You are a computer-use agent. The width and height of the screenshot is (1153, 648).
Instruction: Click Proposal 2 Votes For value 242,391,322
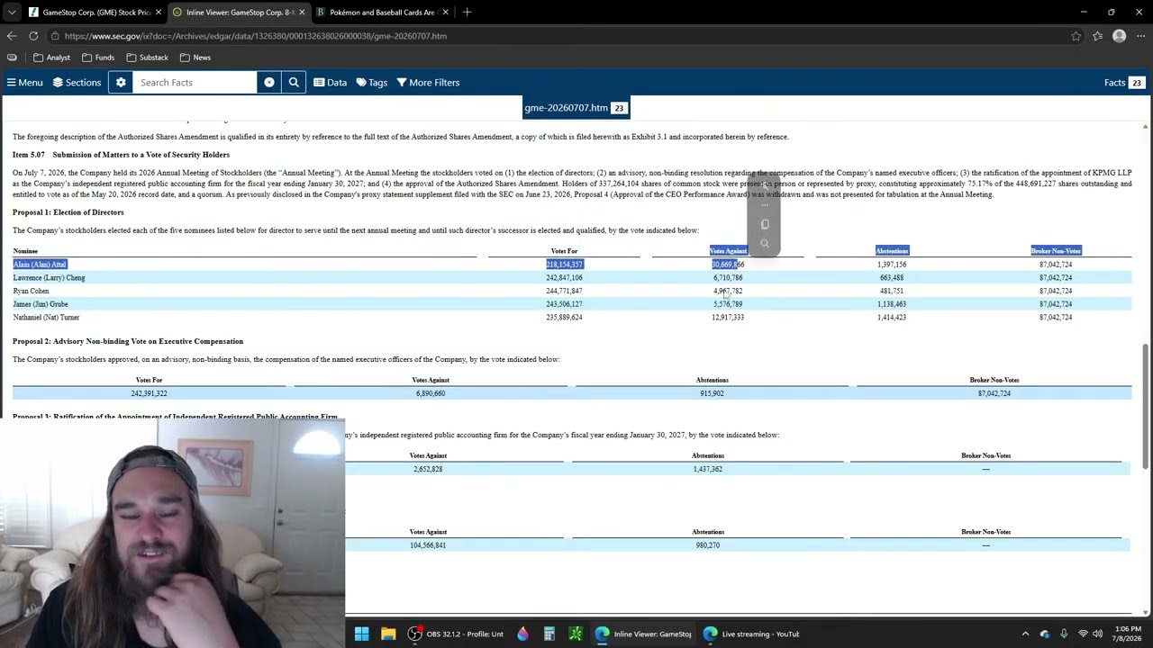pyautogui.click(x=149, y=393)
